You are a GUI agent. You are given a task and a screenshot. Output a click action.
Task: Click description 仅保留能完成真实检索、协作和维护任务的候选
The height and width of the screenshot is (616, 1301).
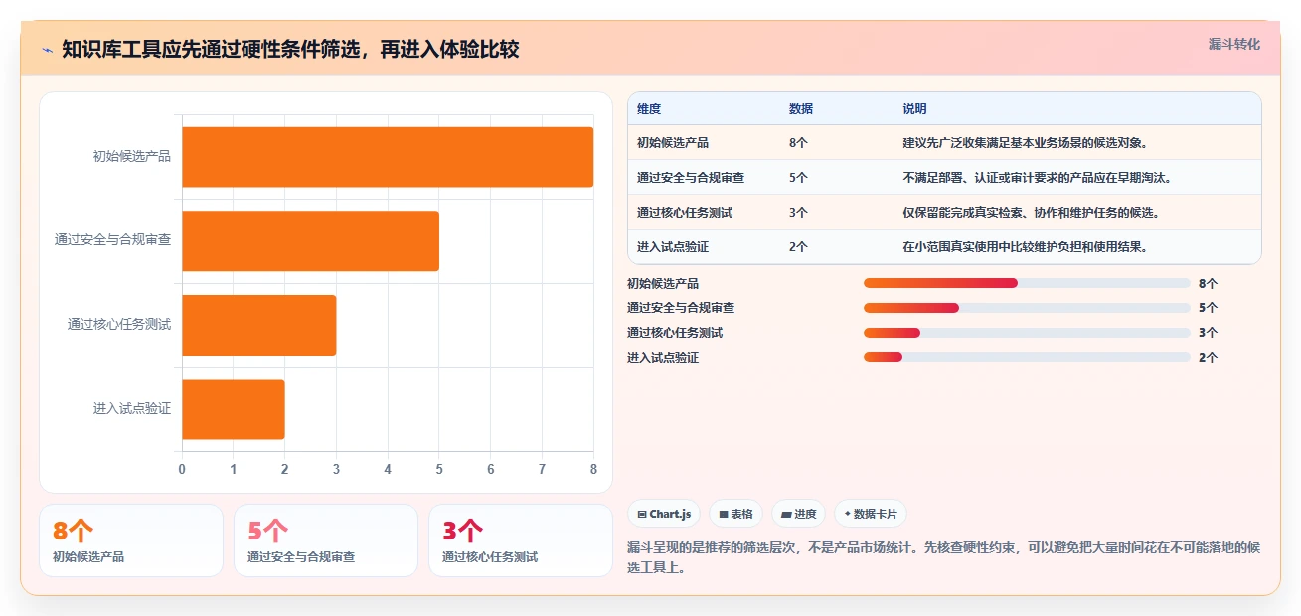coord(1031,213)
